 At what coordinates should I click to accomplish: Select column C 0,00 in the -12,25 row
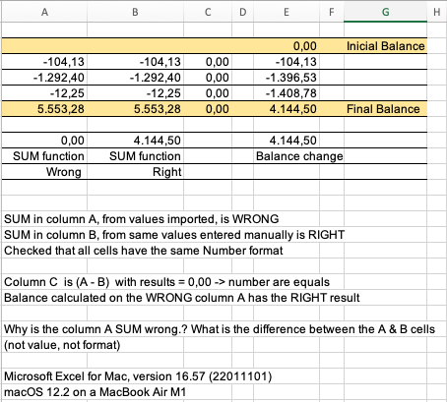pos(208,93)
